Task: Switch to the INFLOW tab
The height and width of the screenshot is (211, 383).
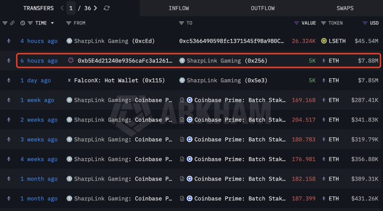Action: click(x=179, y=8)
